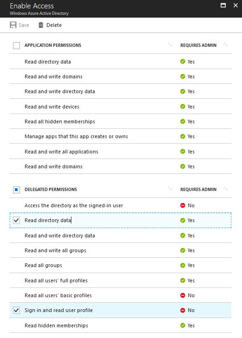Uncheck Sign in and read user profile
Image resolution: width=242 pixels, height=338 pixels.
pos(16,310)
